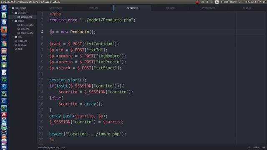Change the PHP grammar in status bar
This screenshot has width=267, height=150.
click(x=264, y=147)
